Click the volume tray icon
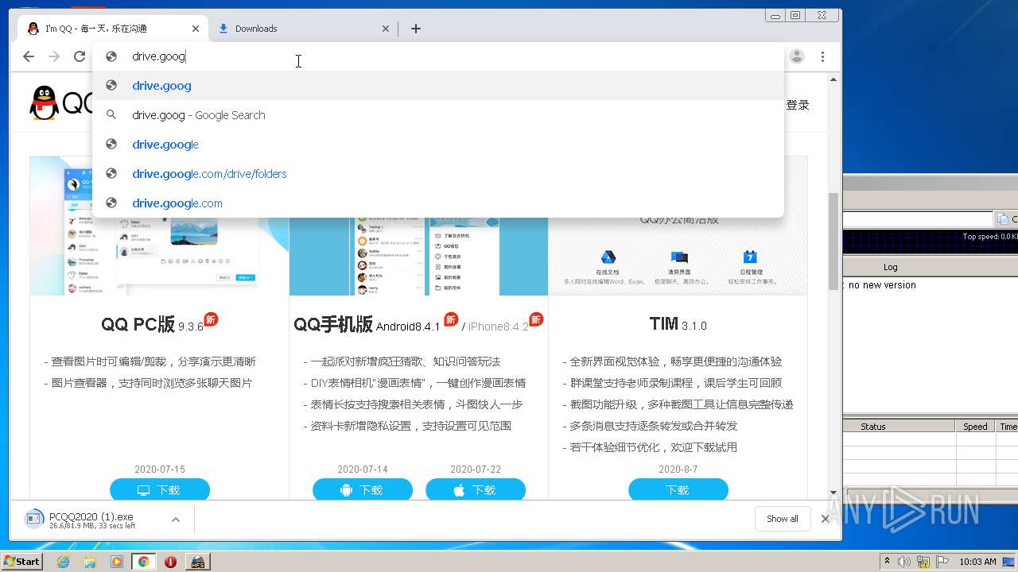Image resolution: width=1018 pixels, height=572 pixels. point(904,562)
